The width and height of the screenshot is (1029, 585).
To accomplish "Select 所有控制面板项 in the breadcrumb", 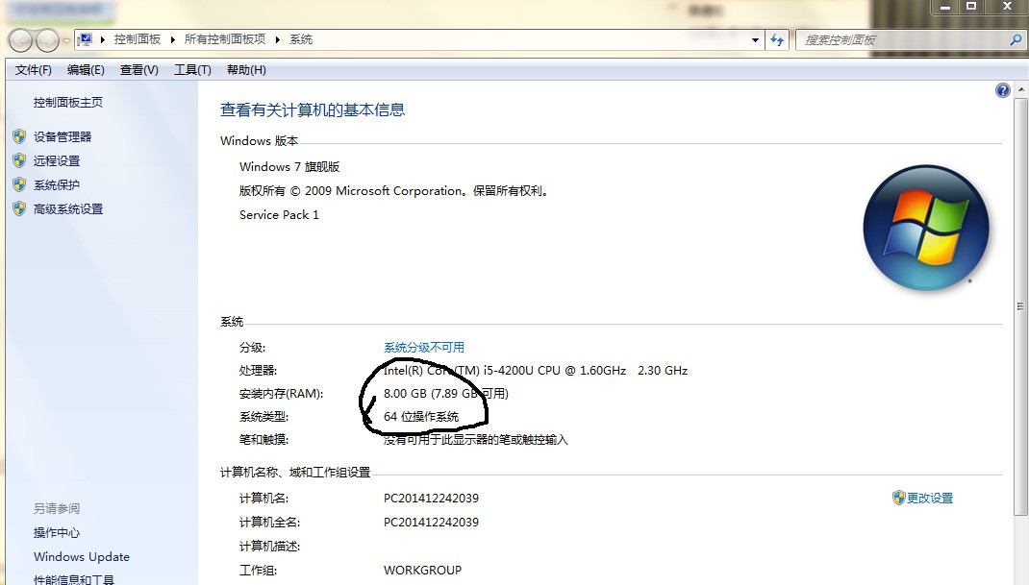I will pyautogui.click(x=224, y=39).
